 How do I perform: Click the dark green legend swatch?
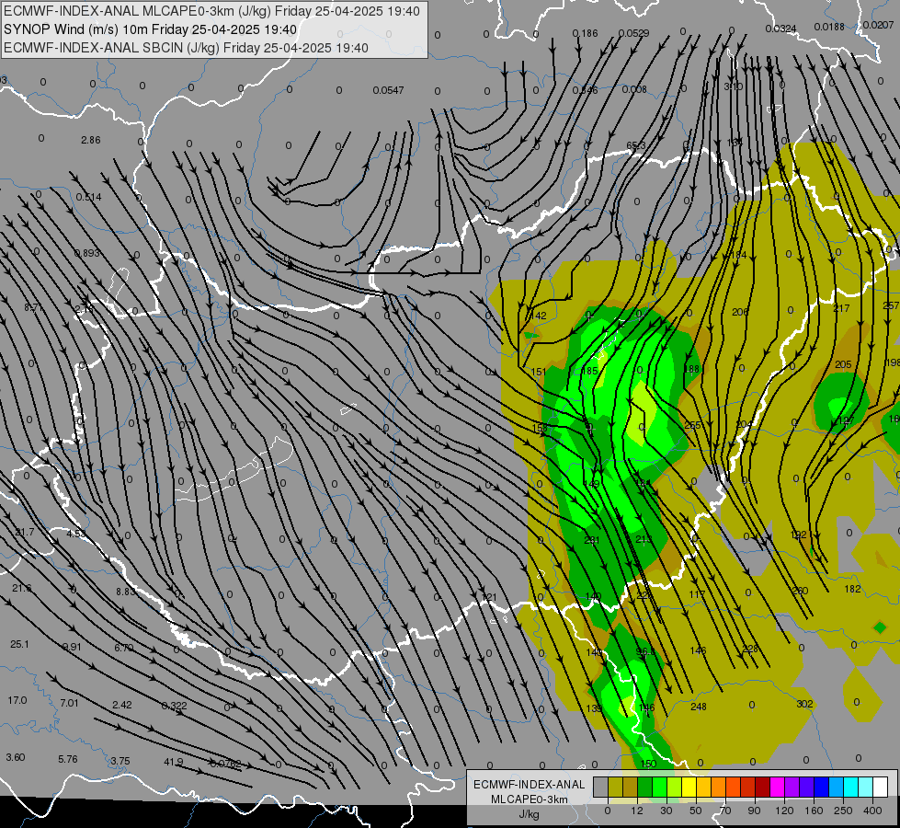(x=645, y=787)
